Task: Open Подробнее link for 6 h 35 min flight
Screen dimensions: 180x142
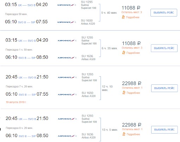Action: (133, 53)
